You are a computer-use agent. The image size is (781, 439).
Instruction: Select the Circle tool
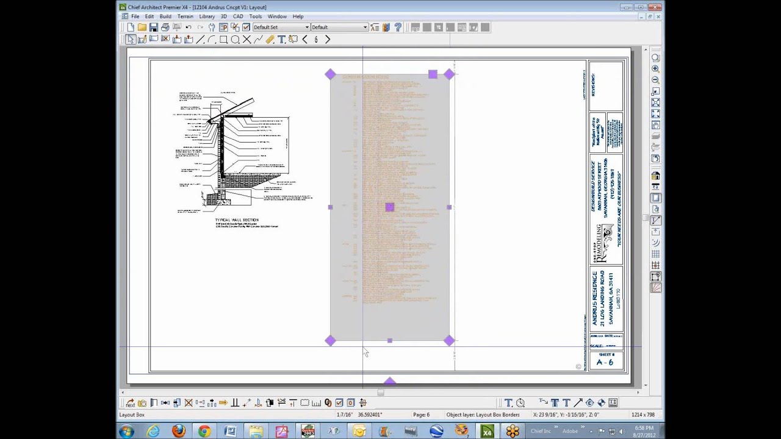pyautogui.click(x=235, y=40)
